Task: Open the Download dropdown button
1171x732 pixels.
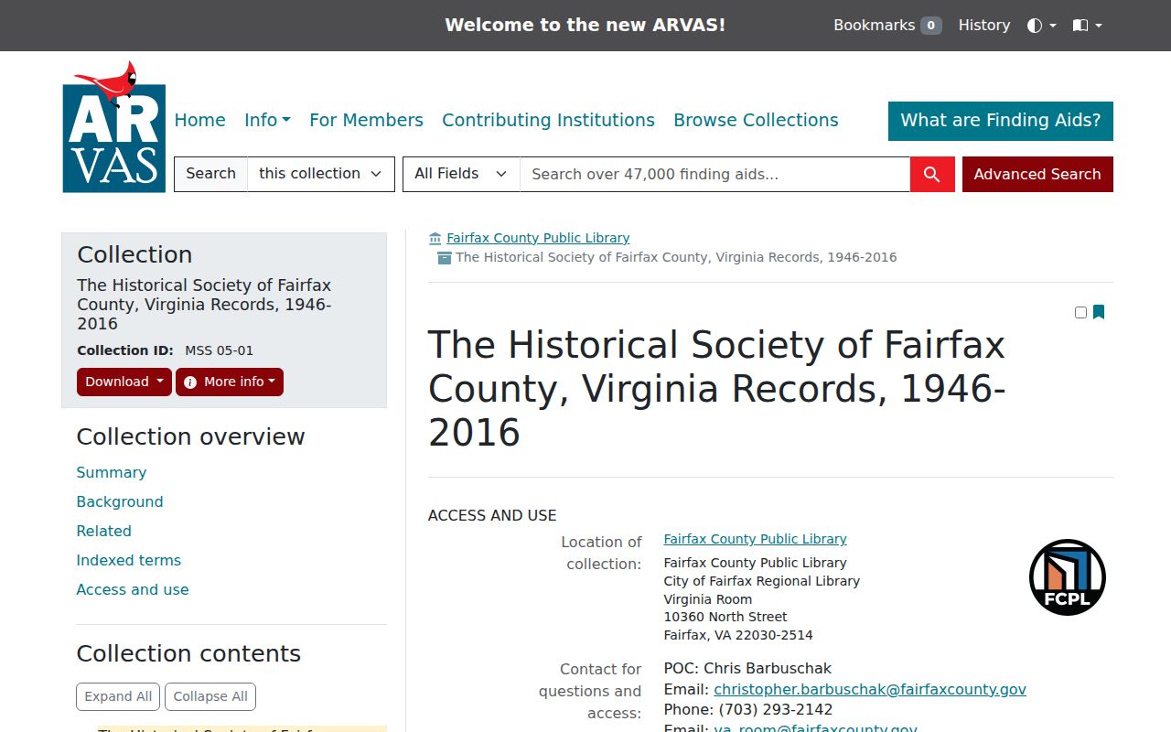Action: pyautogui.click(x=124, y=382)
